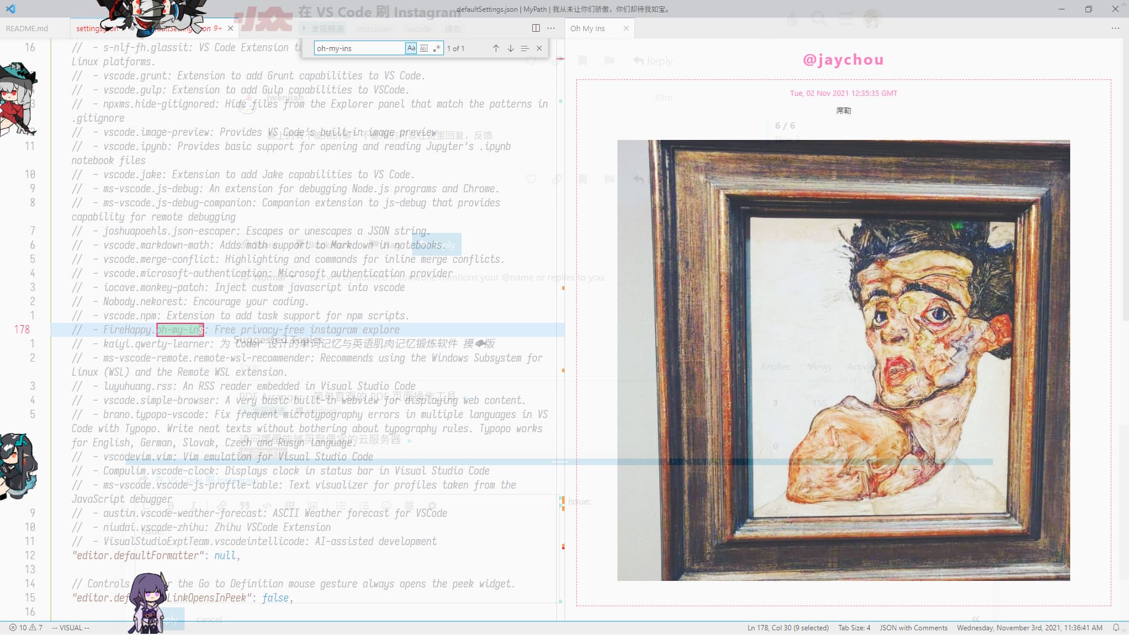The height and width of the screenshot is (635, 1129).
Task: Toggle Match Whole Word option
Action: pos(424,48)
